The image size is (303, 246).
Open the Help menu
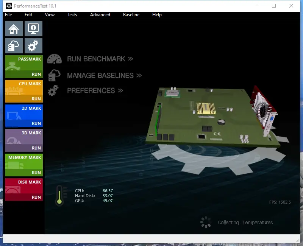click(x=157, y=15)
